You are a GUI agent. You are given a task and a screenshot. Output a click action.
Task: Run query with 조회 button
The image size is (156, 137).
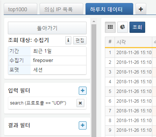pos(137,27)
